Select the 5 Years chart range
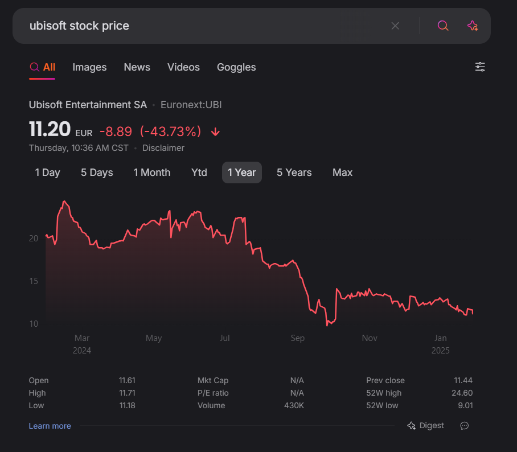Viewport: 517px width, 452px height. [294, 172]
